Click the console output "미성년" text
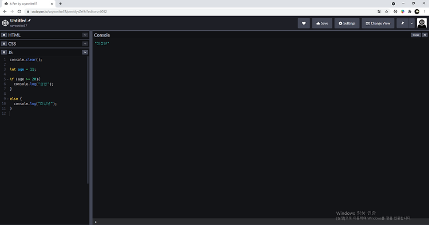The width and height of the screenshot is (429, 225). [x=102, y=43]
